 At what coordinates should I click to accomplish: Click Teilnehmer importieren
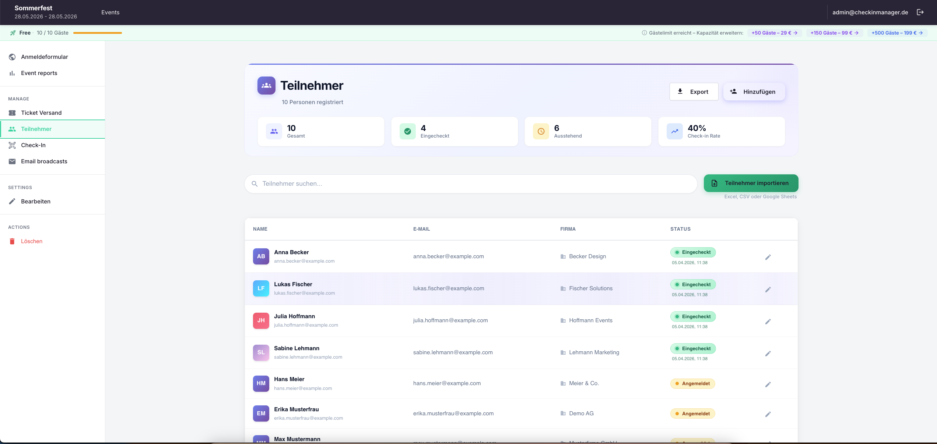pos(751,183)
